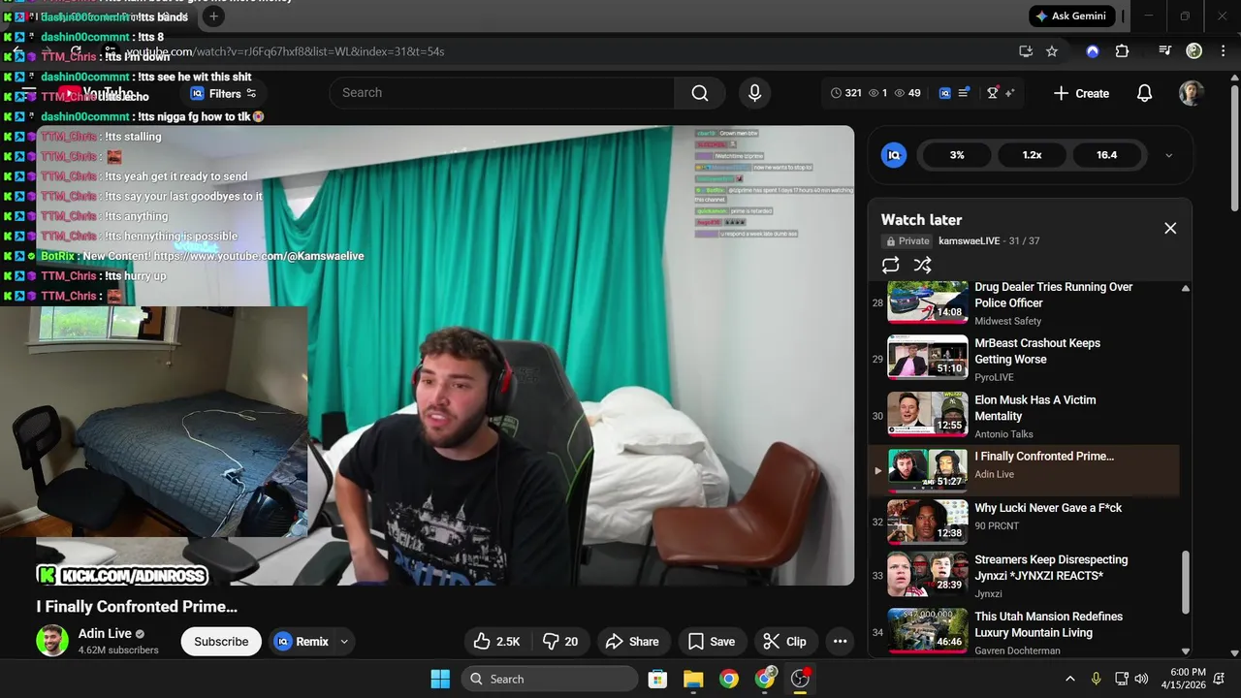Click the 3% vidIQ stat pill
The width and height of the screenshot is (1241, 698).
(957, 155)
